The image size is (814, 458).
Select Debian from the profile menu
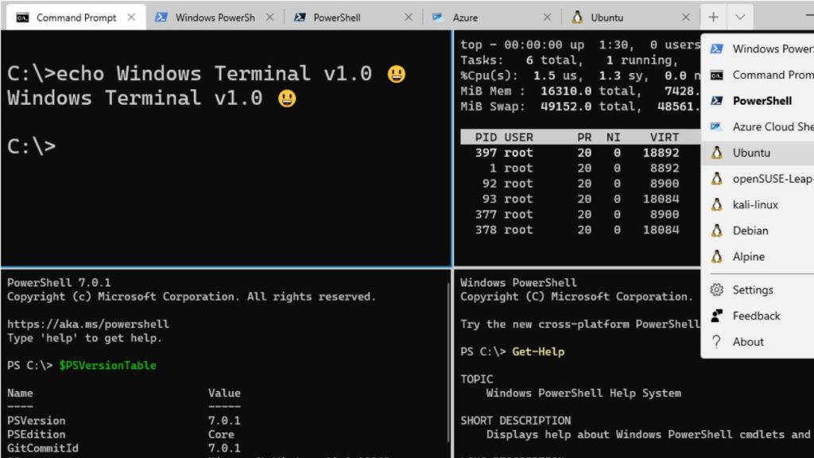750,231
